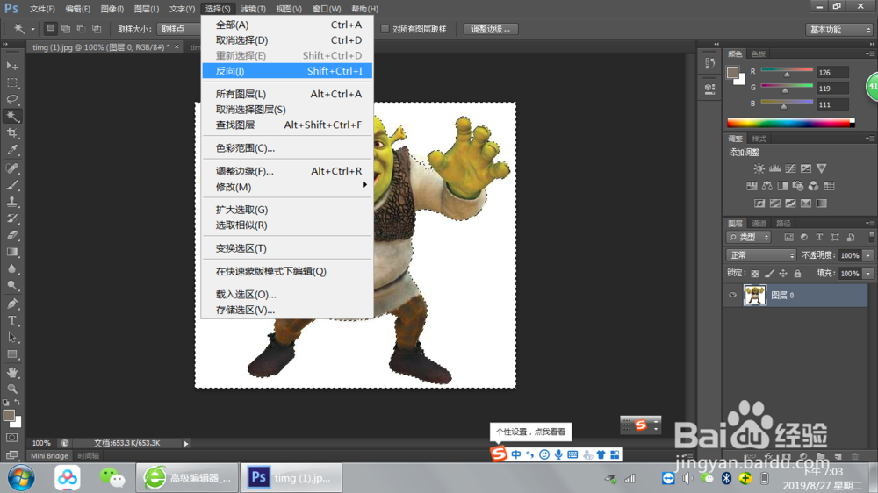Enable 对所有图层取样 checkbox
This screenshot has height=493, width=878.
pyautogui.click(x=385, y=29)
